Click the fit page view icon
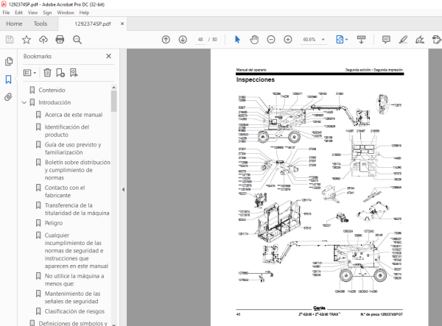Screen dimensions: 442x326 click(x=340, y=40)
